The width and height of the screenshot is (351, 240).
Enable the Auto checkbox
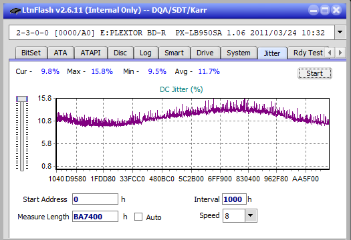point(138,217)
